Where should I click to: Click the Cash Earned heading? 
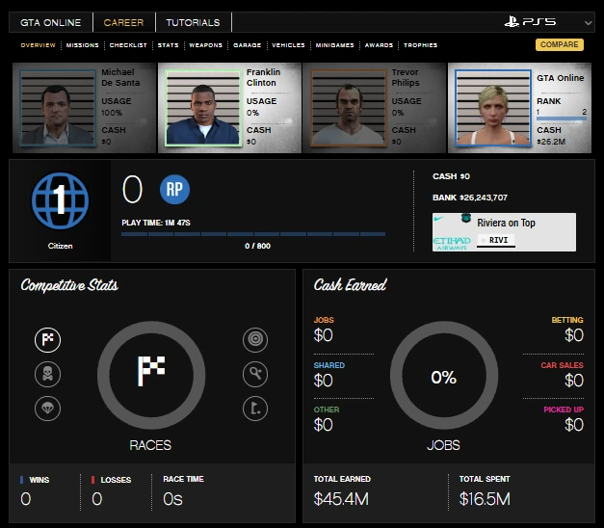(x=350, y=285)
